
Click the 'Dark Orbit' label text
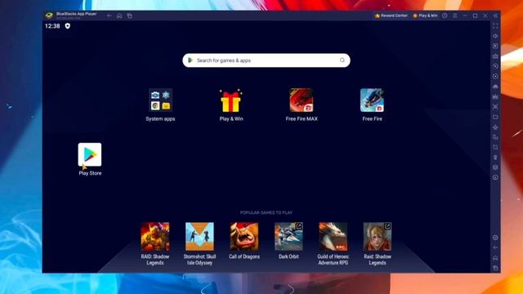tap(288, 256)
